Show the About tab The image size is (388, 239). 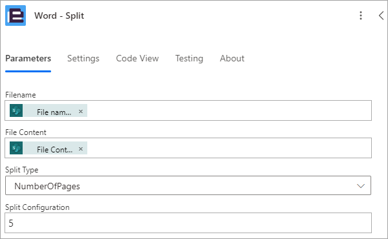[232, 59]
